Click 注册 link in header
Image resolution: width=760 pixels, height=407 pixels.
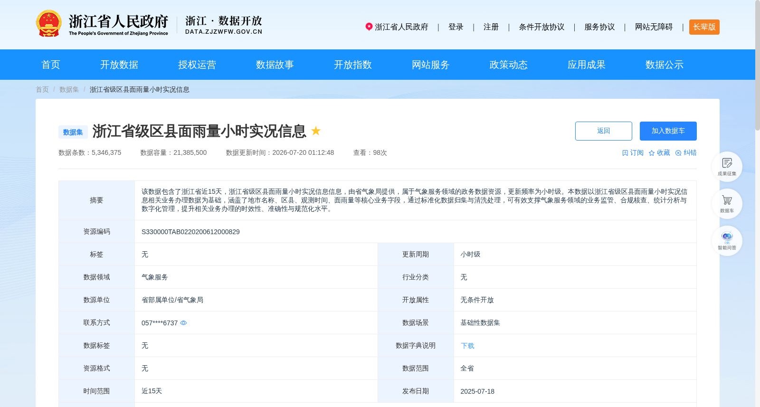(x=491, y=27)
